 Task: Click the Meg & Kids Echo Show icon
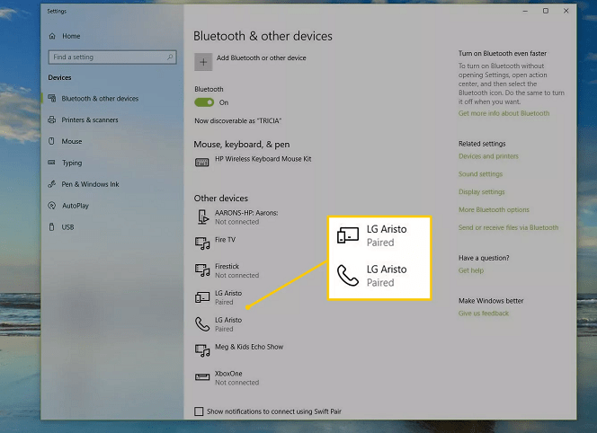click(202, 350)
